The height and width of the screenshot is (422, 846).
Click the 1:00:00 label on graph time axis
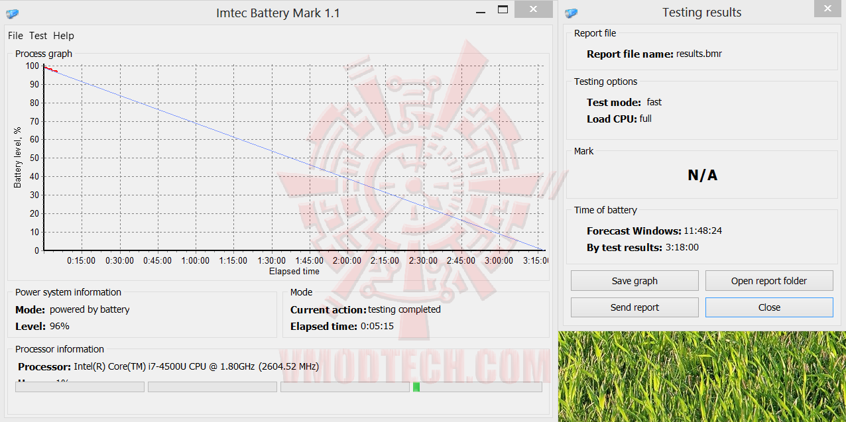coord(196,261)
